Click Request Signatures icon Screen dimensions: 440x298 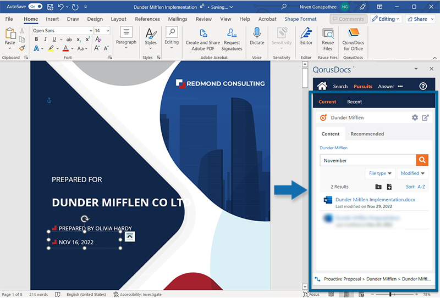(x=232, y=40)
